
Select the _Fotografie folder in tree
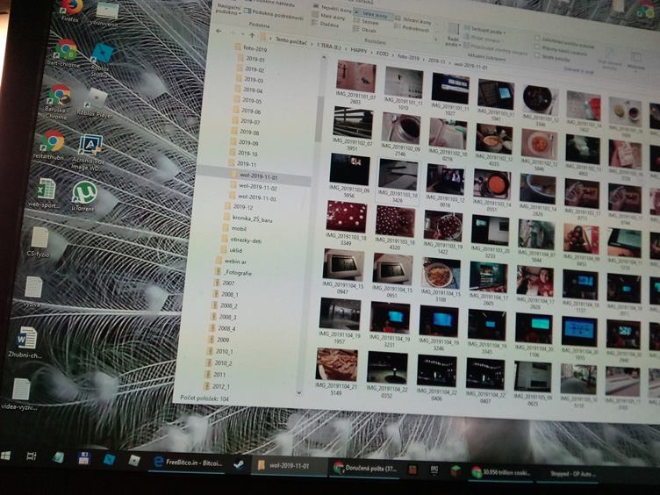tap(234, 272)
